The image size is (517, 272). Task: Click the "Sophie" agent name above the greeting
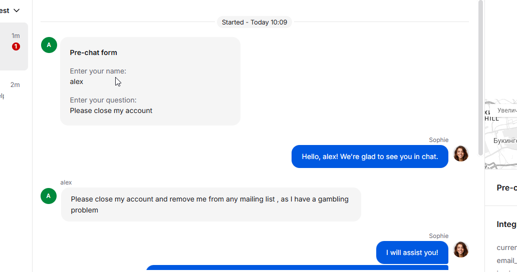pyautogui.click(x=438, y=140)
